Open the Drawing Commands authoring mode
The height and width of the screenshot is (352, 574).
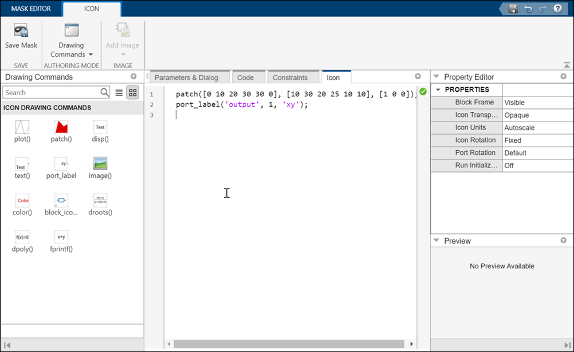pos(72,40)
